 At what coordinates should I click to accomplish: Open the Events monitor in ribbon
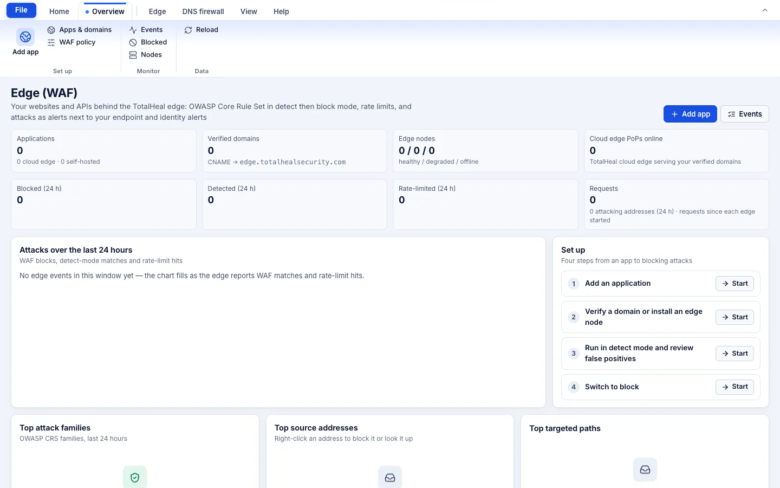pyautogui.click(x=146, y=30)
